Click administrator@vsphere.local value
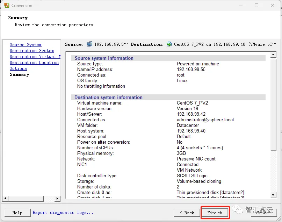 (205, 120)
